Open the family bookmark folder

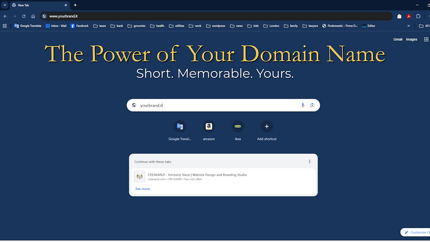(x=290, y=26)
